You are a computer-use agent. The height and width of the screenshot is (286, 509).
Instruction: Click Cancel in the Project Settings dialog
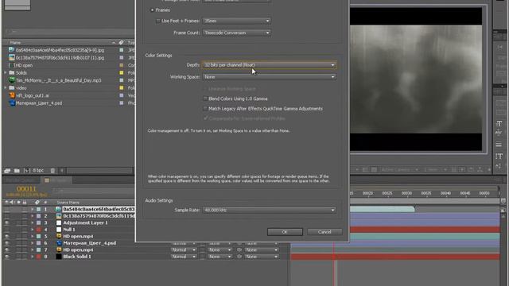coord(324,232)
